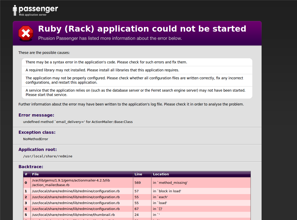Select the 'not be properly configured' cause item
This screenshot has width=297, height=220.
point(134,80)
